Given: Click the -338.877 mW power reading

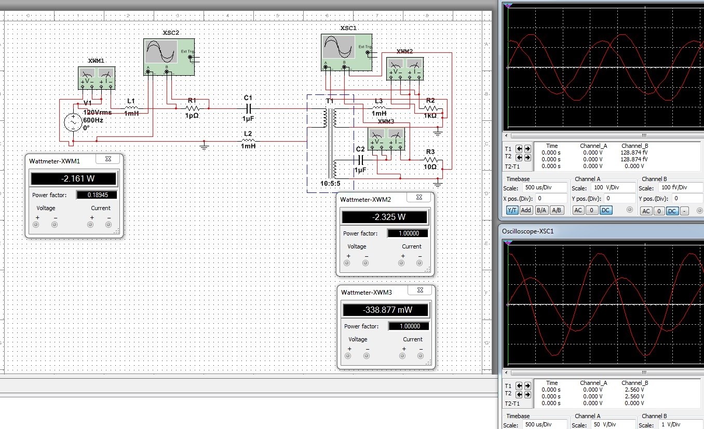Looking at the screenshot, I should pos(385,310).
